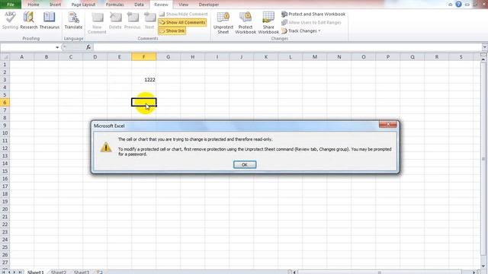Image resolution: width=488 pixels, height=274 pixels.
Task: Open the Track Changes dropdown
Action: [x=300, y=30]
